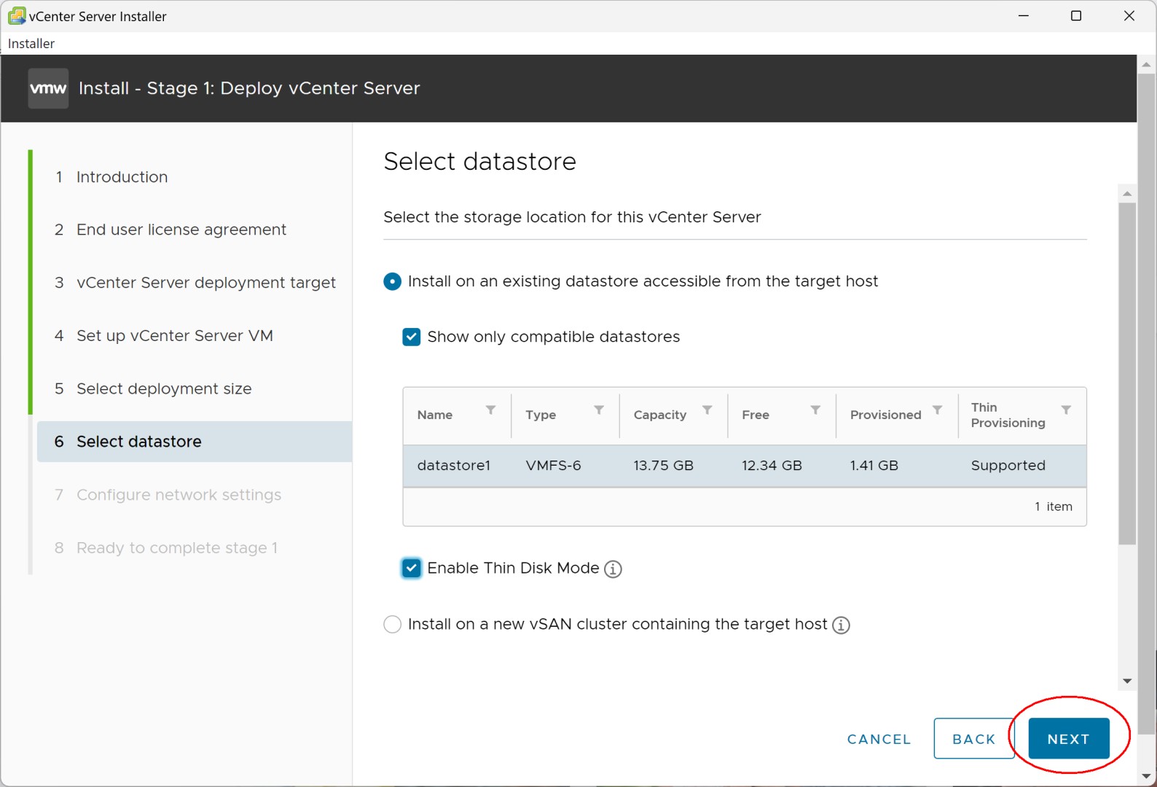Image resolution: width=1157 pixels, height=787 pixels.
Task: Click the BACK button
Action: tap(974, 739)
